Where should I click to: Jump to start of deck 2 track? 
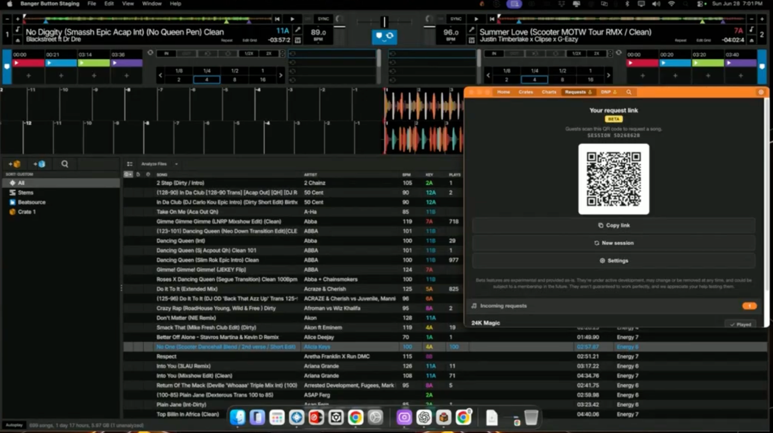point(491,19)
